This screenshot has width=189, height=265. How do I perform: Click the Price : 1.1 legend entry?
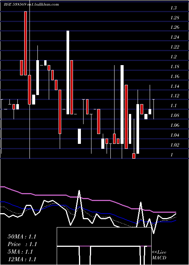point(22,244)
